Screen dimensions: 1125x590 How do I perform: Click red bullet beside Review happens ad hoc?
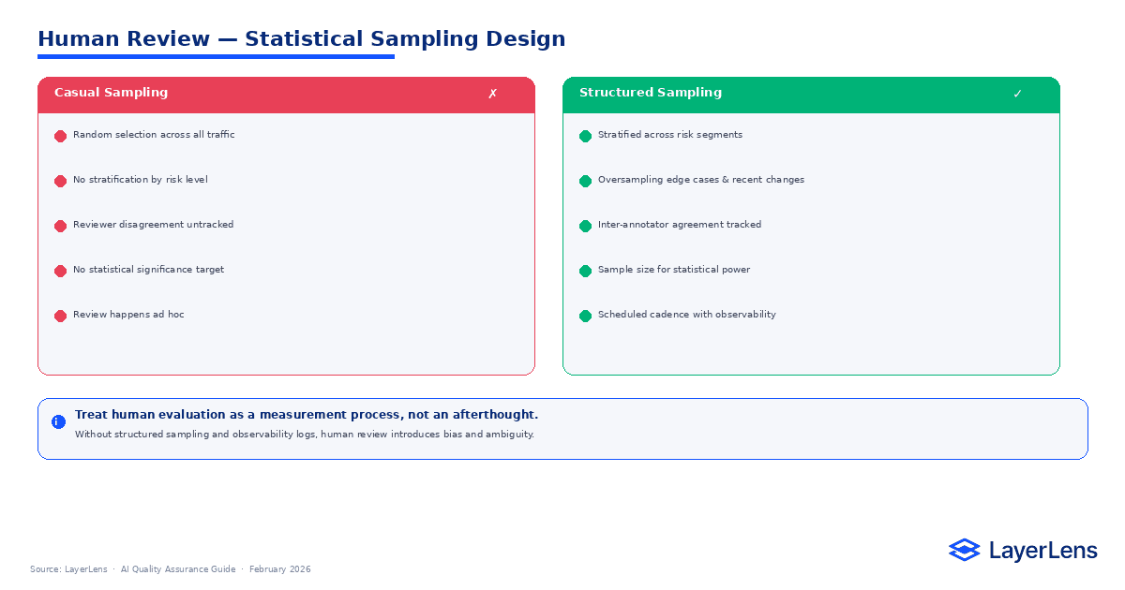[x=60, y=316]
